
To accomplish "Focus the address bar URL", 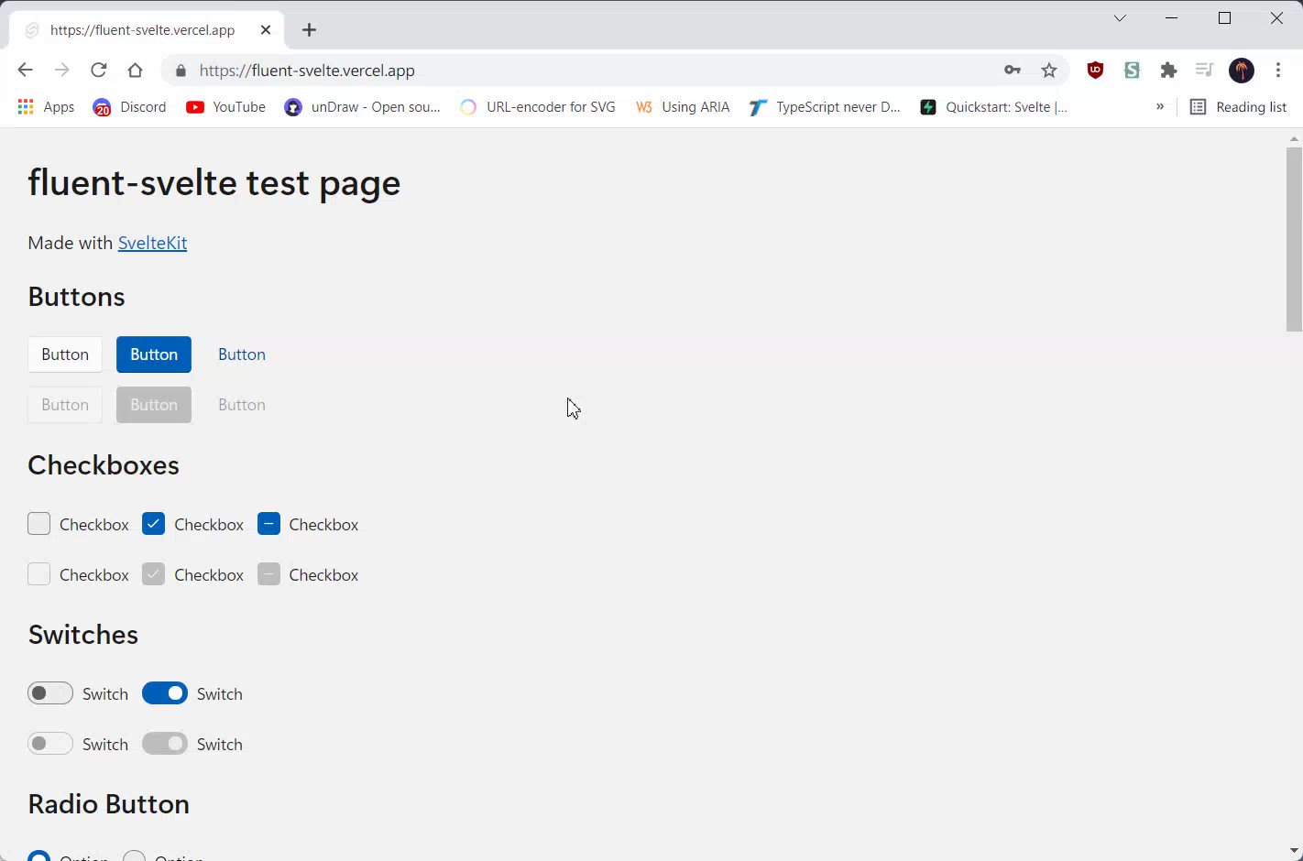I will pyautogui.click(x=307, y=71).
